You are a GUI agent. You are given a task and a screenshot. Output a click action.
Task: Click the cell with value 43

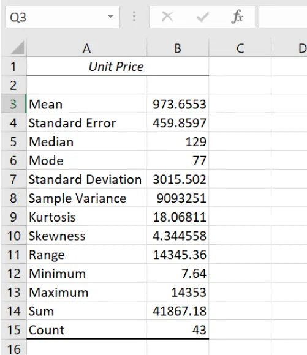[178, 329]
